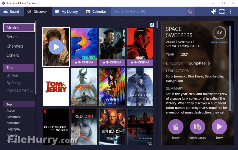Click the Discover compass icon
The width and height of the screenshot is (238, 150).
29,11
